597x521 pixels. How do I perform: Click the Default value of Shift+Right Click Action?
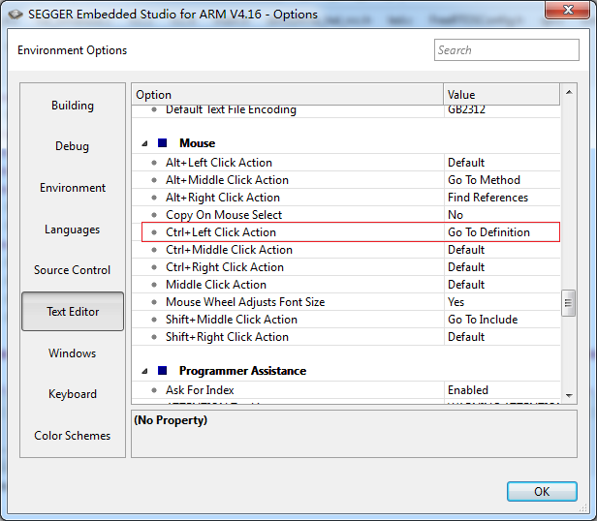point(466,337)
